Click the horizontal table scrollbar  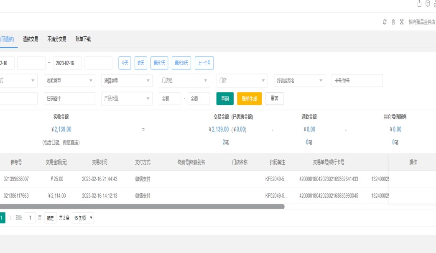click(142, 207)
